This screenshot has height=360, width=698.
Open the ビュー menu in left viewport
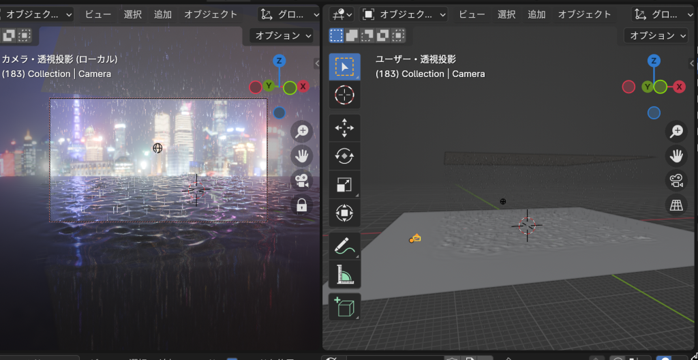[x=97, y=14]
